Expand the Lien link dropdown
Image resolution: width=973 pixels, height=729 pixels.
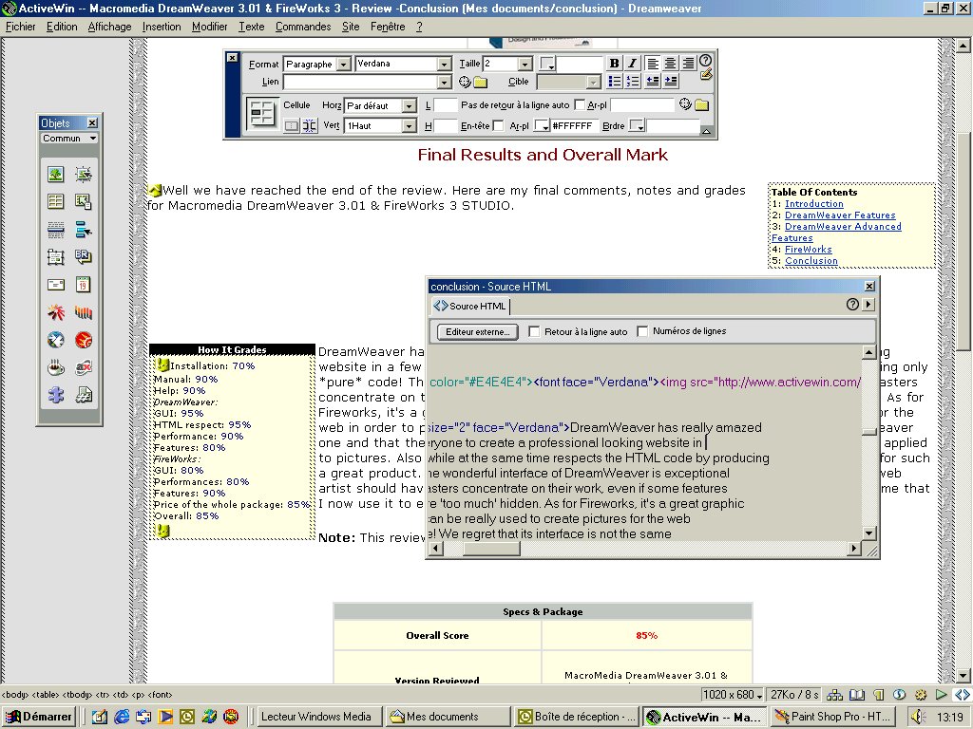[445, 82]
